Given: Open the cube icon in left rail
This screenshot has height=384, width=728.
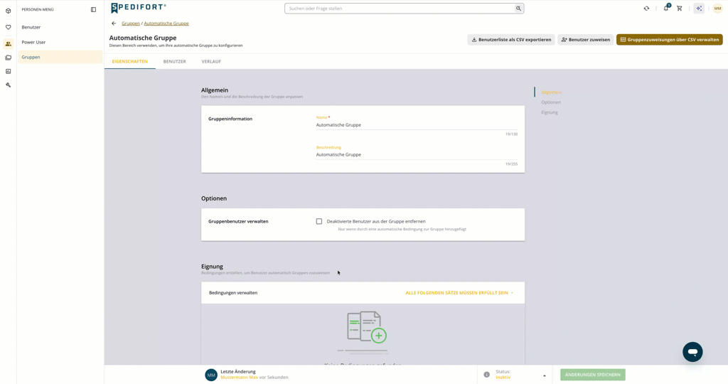Looking at the screenshot, I should [x=8, y=11].
